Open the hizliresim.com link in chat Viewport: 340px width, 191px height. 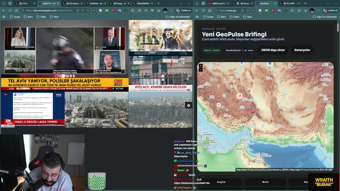[x=192, y=183]
